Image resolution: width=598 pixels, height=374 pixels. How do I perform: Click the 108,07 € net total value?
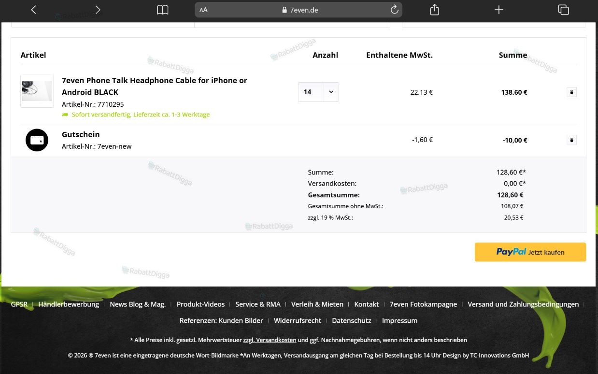pyautogui.click(x=512, y=206)
